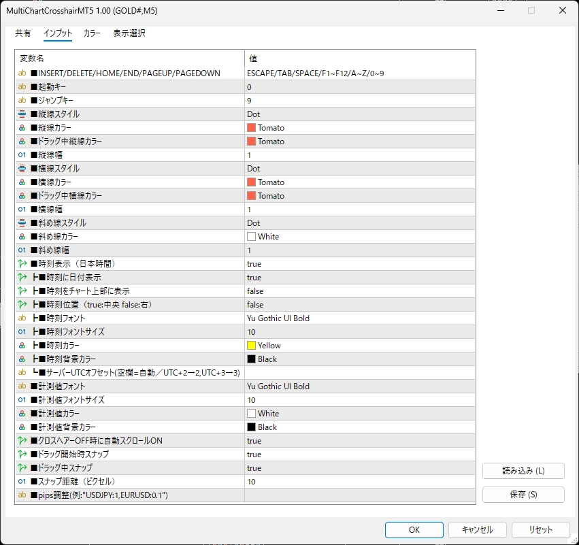Open the 時刻カラー Yellow color dropdown
The width and height of the screenshot is (579, 545).
click(359, 346)
